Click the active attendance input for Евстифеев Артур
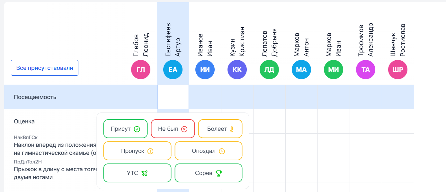This screenshot has width=446, height=192. (x=173, y=97)
